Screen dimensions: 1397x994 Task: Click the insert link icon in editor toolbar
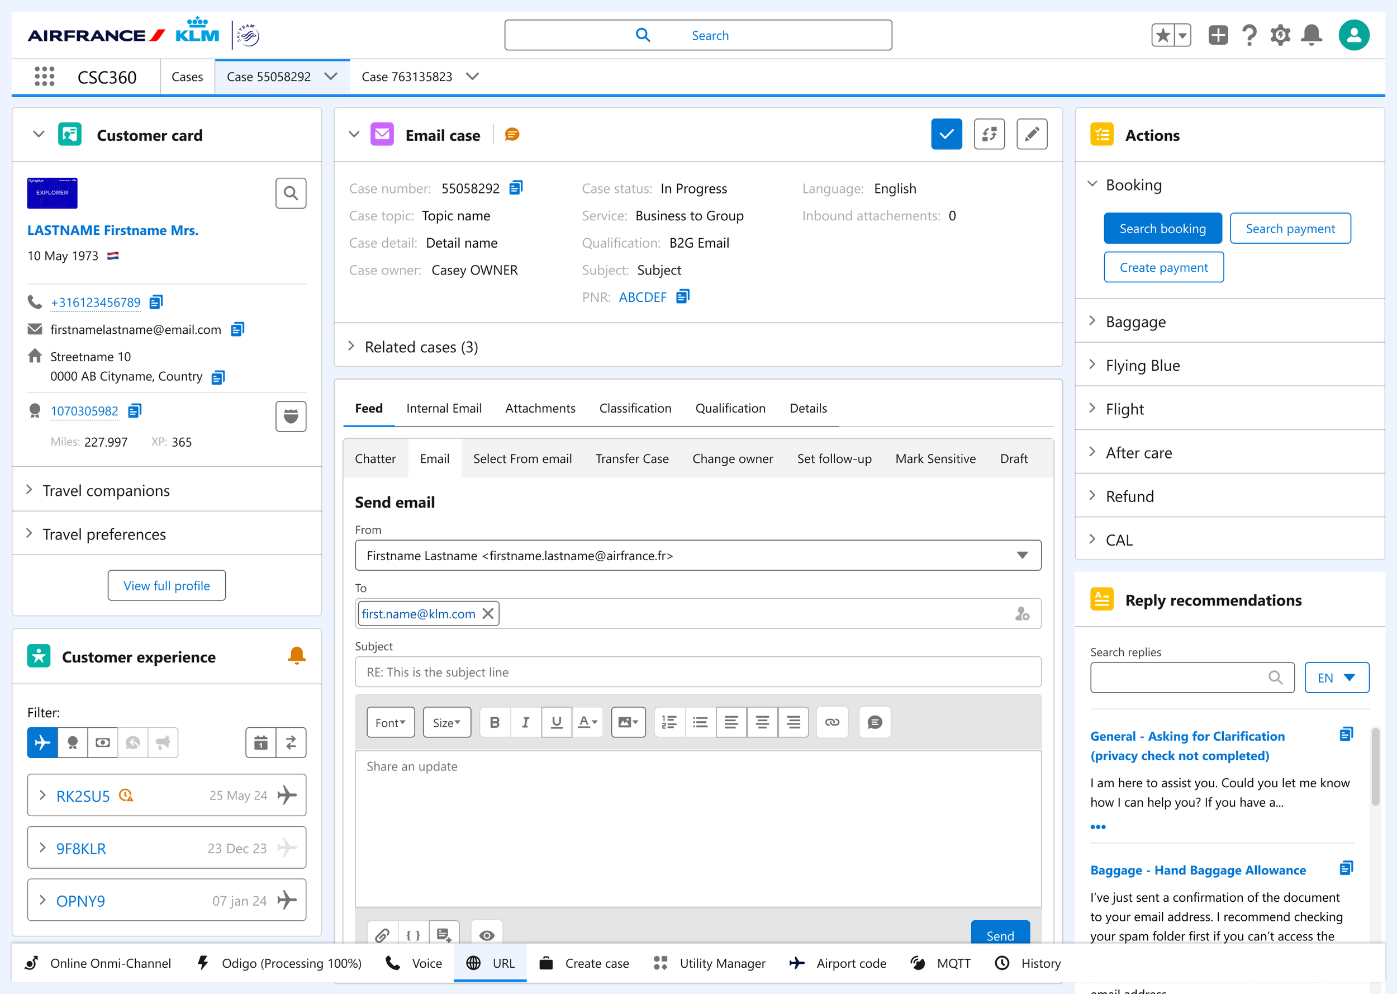pos(831,722)
